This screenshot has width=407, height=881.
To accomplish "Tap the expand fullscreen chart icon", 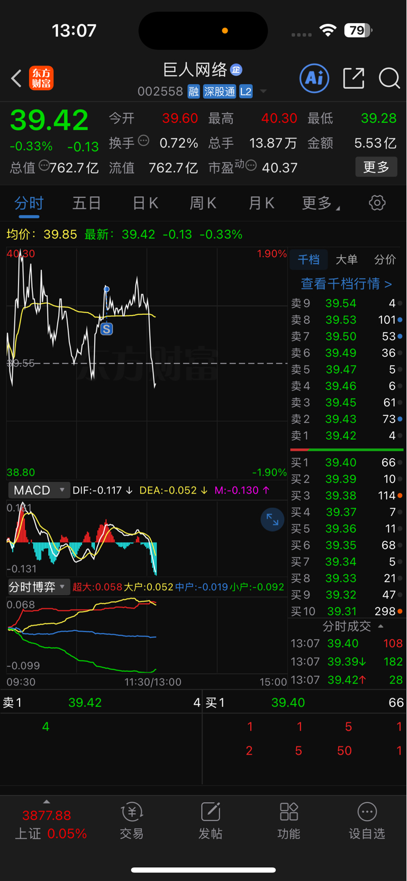I will 273,520.
